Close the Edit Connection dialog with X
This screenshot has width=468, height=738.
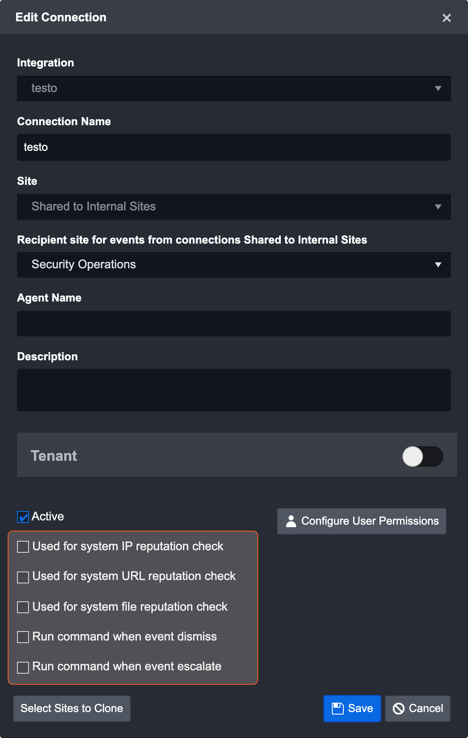click(446, 18)
